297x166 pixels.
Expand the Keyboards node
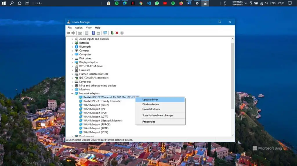[x=72, y=82]
